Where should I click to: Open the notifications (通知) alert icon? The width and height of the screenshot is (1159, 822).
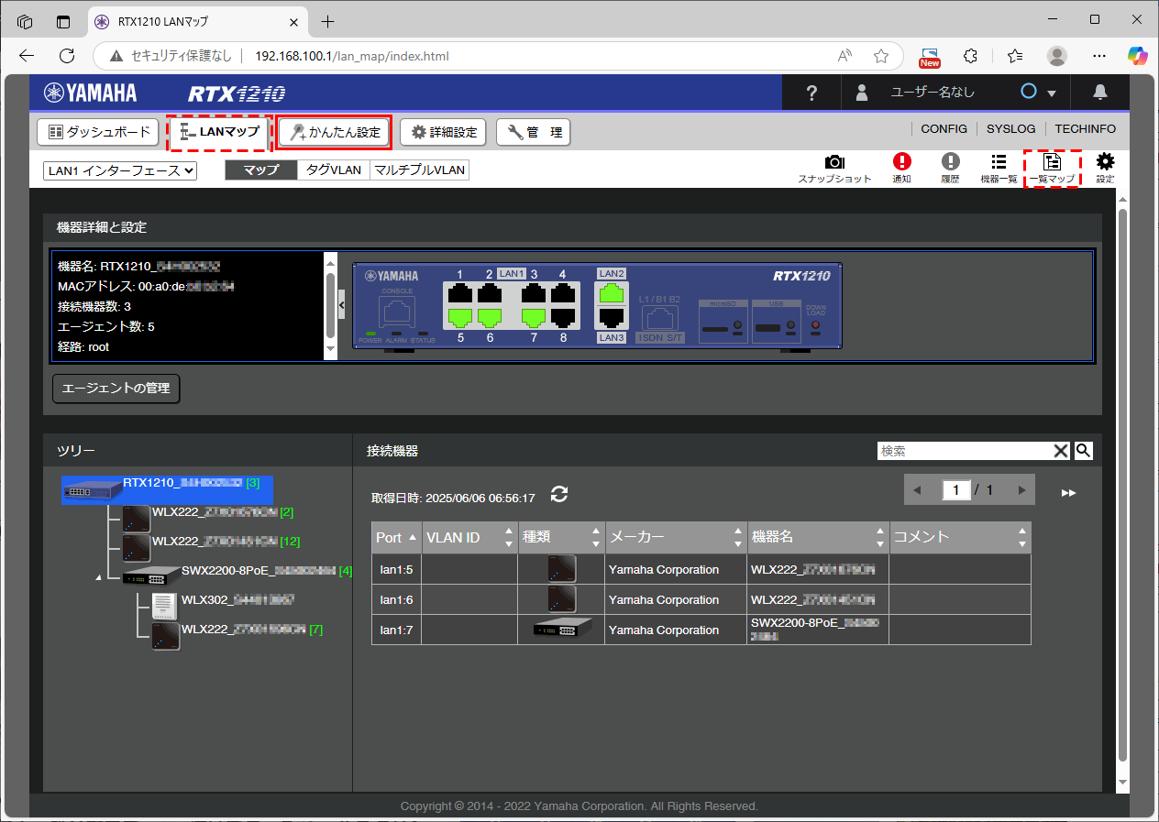tap(902, 169)
